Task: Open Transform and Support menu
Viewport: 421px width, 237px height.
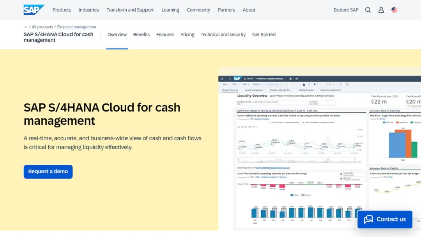Action: pos(130,10)
